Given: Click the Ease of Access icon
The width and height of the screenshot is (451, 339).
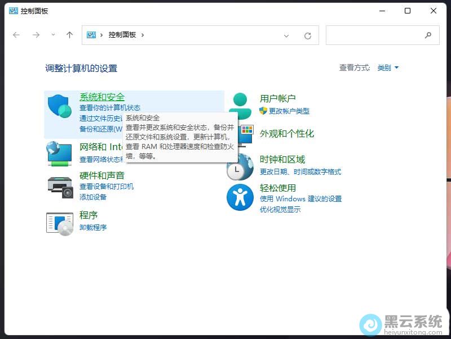Looking at the screenshot, I should click(240, 197).
